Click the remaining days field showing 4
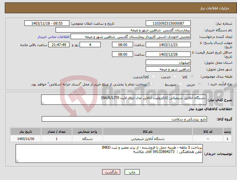Screen dimensions: 237x180 pos(90,45)
